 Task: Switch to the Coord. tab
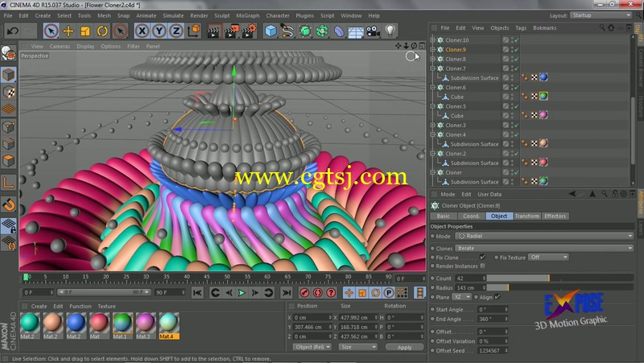click(x=471, y=216)
